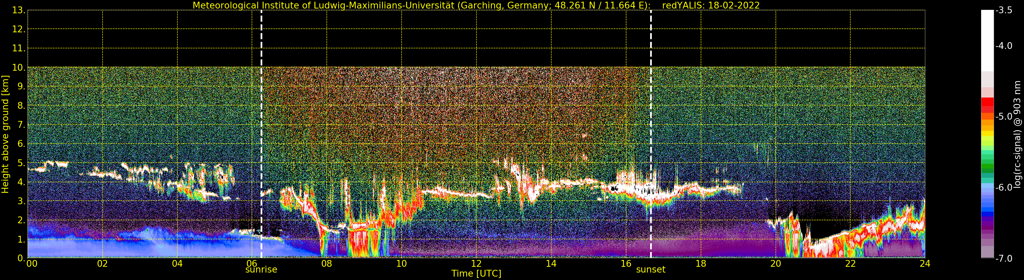The width and height of the screenshot is (1024, 280).
Task: Click the '00' tick on time axis
Action: pyautogui.click(x=32, y=264)
